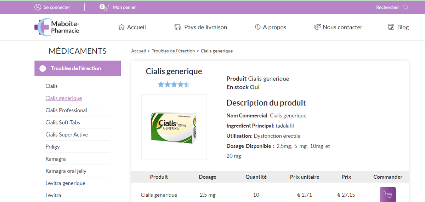Open Cialis Soft Tabs in the sidebar
425x202 pixels.
point(63,122)
